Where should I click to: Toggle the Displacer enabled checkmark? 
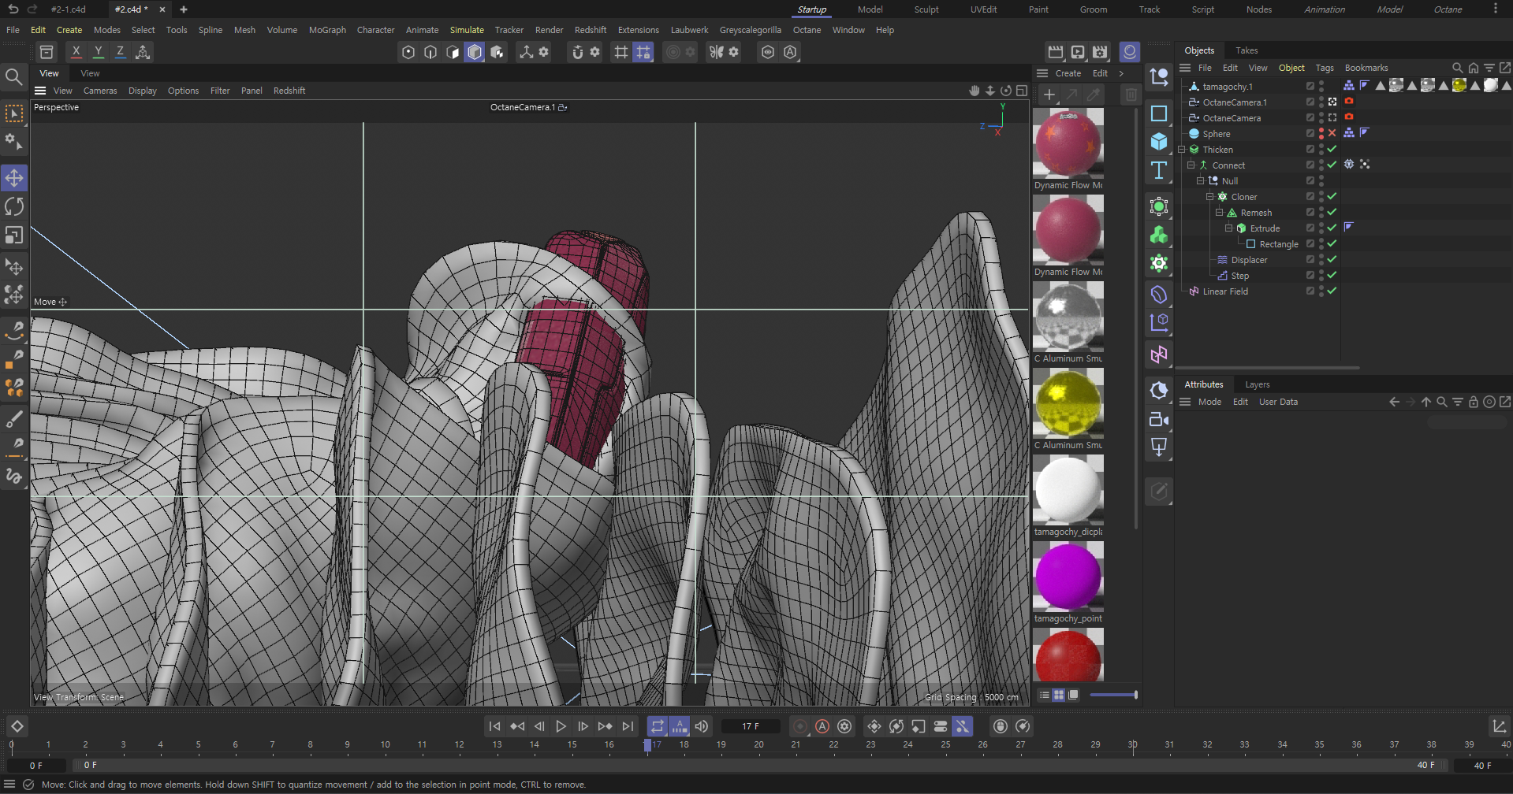[x=1332, y=259]
